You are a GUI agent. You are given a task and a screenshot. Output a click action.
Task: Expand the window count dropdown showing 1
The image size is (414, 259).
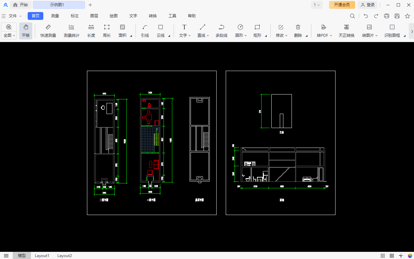317,5
